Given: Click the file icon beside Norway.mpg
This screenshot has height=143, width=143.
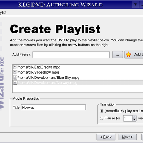Looking at the screenshot, I should (15, 83).
